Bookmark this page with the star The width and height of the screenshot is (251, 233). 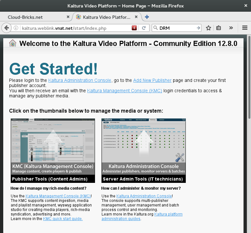[208, 28]
